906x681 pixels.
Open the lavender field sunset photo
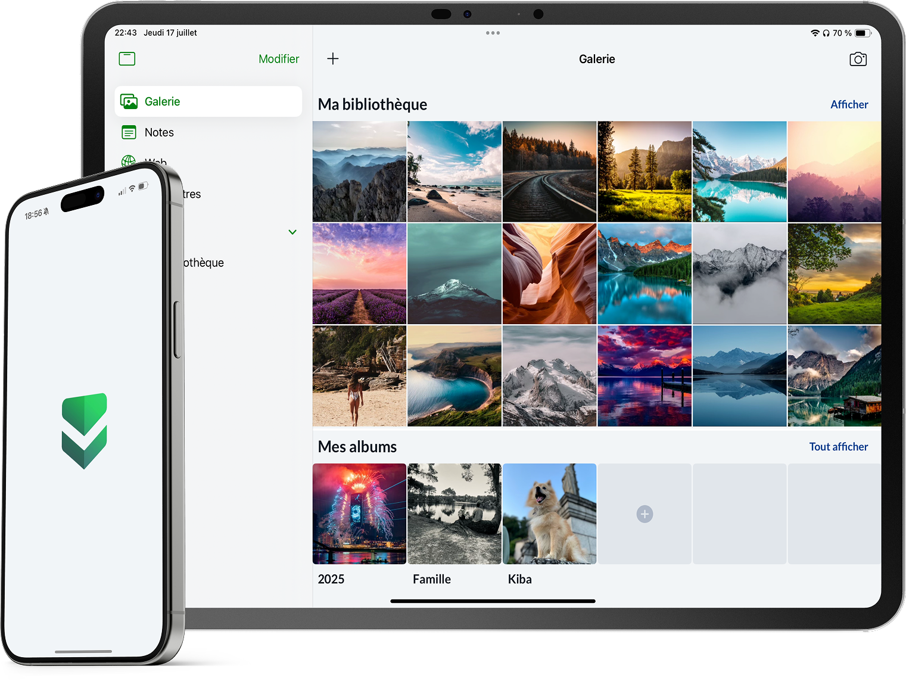(x=360, y=274)
